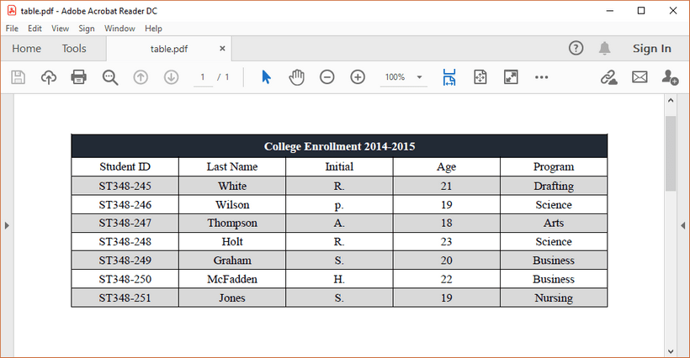Click age 23 in Holt row
This screenshot has height=358, width=690.
tap(447, 242)
